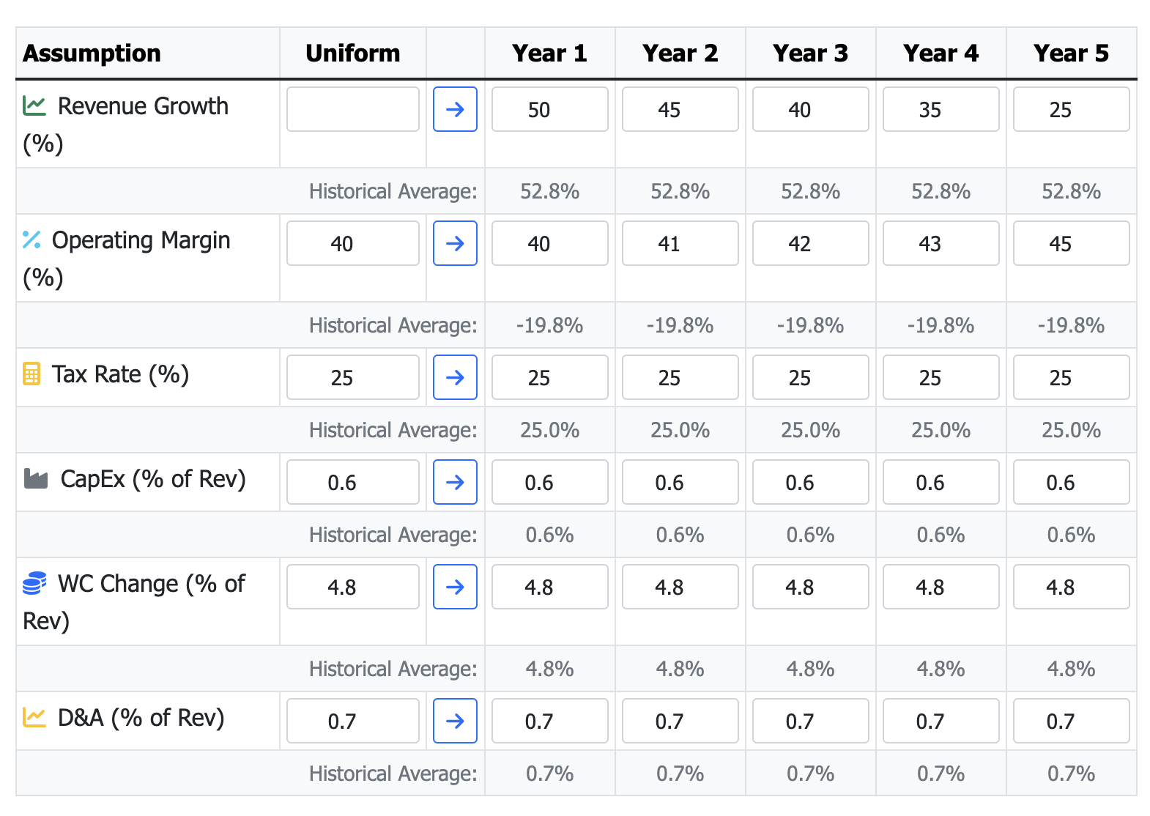Click the Revenue Growth chart icon
The width and height of the screenshot is (1150, 816).
[x=34, y=106]
